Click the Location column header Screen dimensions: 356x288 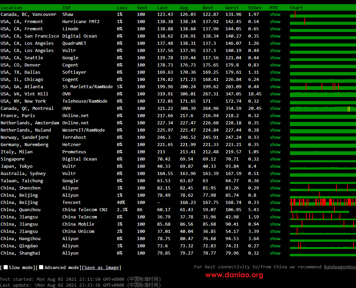tap(11, 8)
